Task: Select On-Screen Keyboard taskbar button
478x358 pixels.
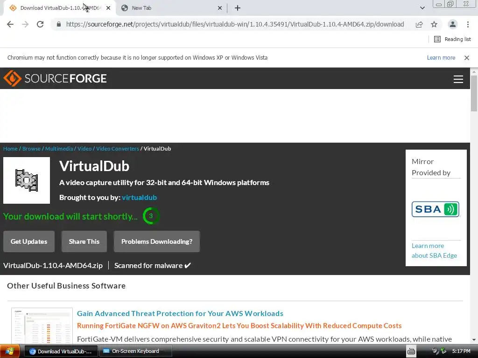Action: pyautogui.click(x=136, y=351)
